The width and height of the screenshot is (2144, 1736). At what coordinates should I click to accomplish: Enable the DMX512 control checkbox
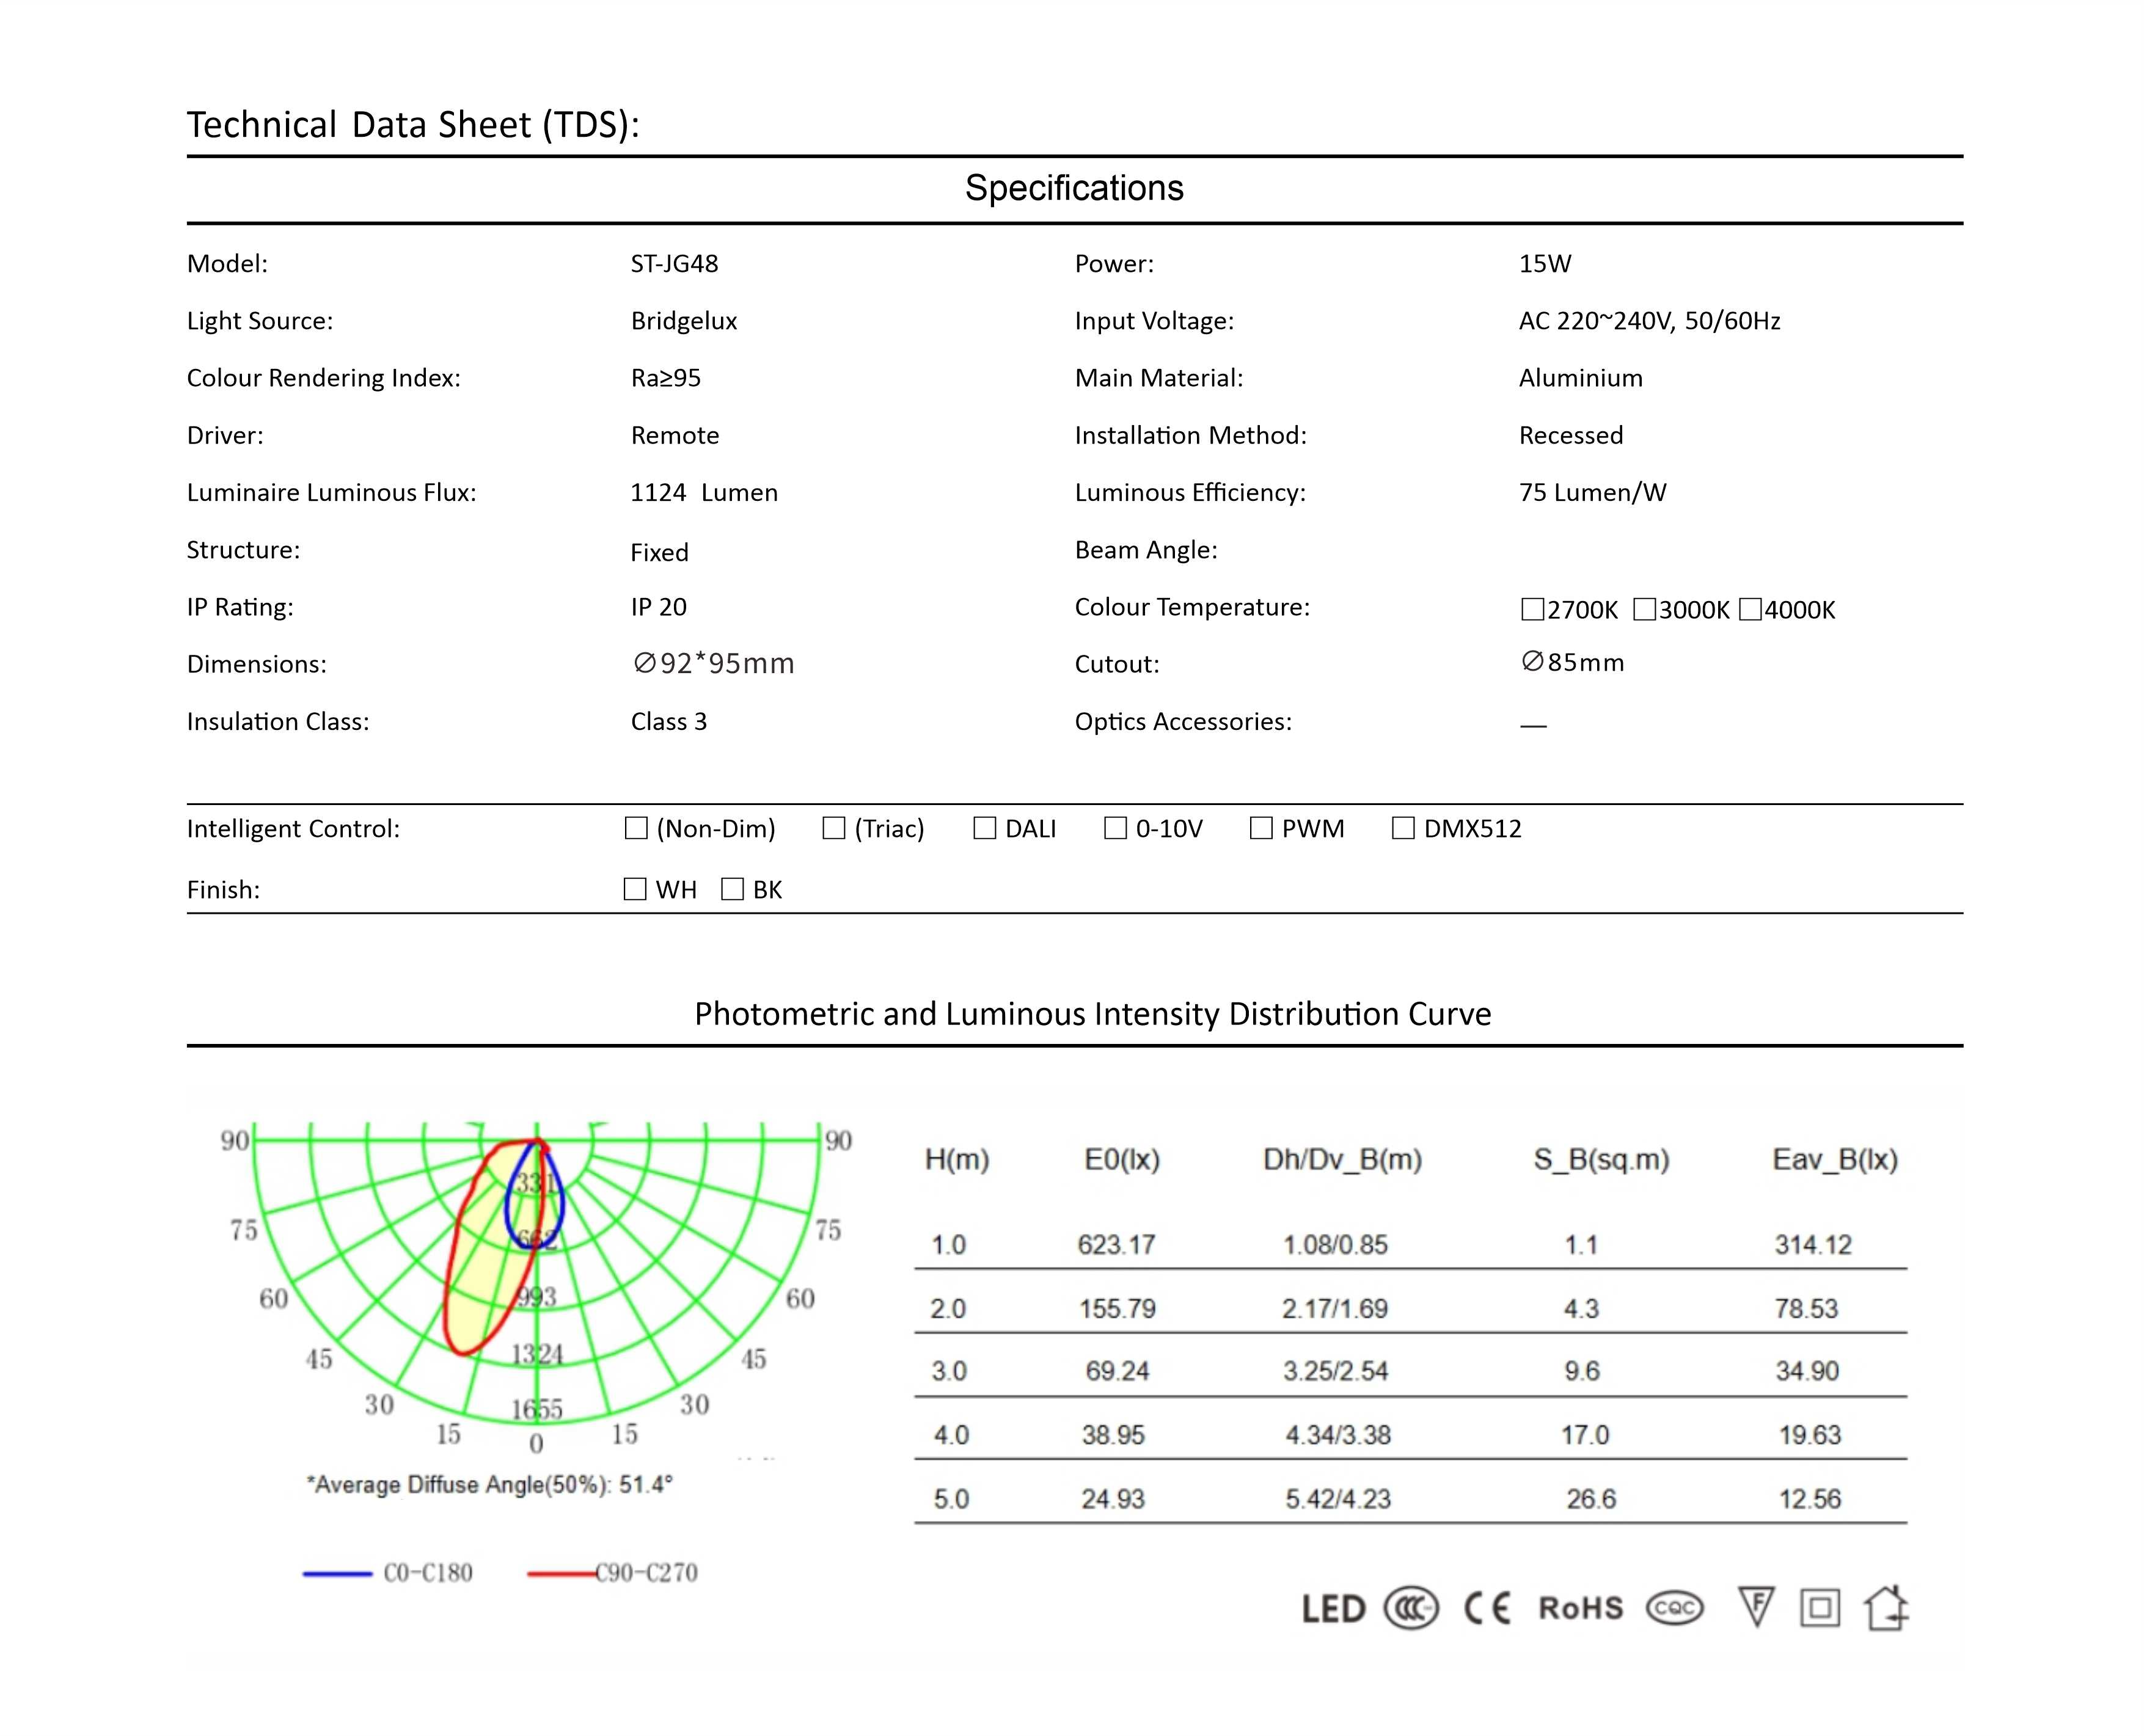(x=1403, y=828)
